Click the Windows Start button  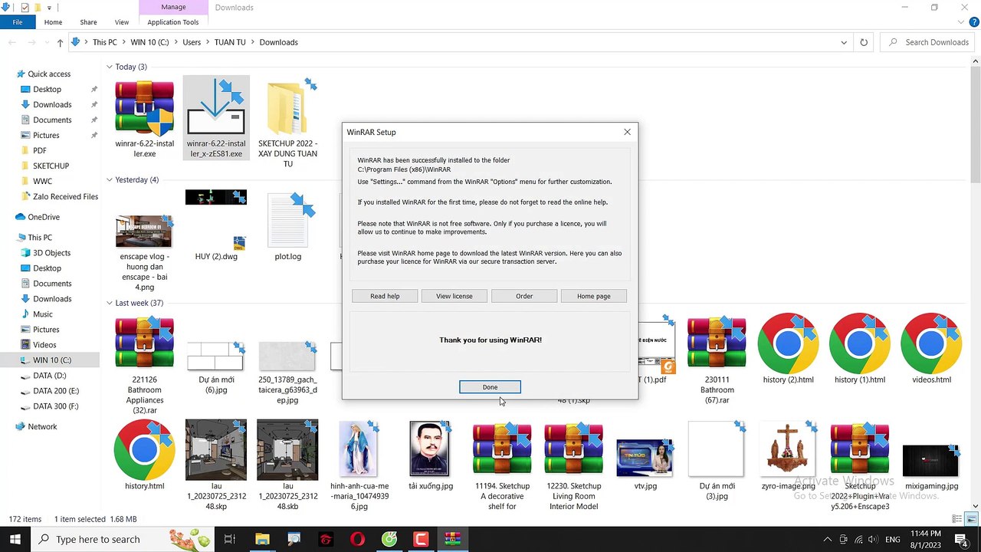15,539
